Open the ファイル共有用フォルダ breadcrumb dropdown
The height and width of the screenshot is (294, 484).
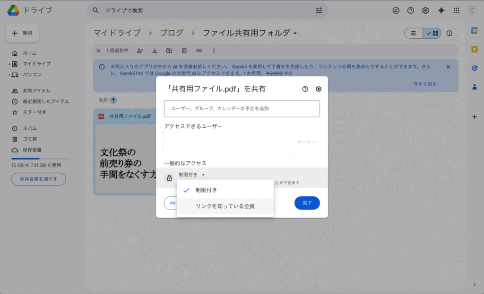click(x=295, y=34)
